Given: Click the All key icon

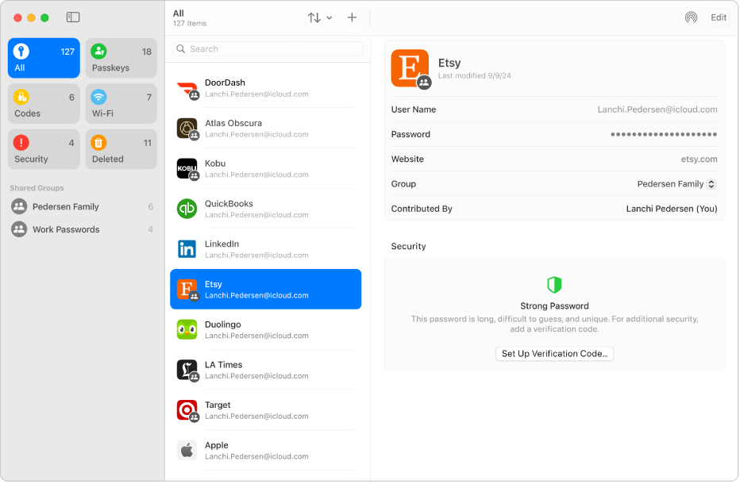Looking at the screenshot, I should (21, 51).
